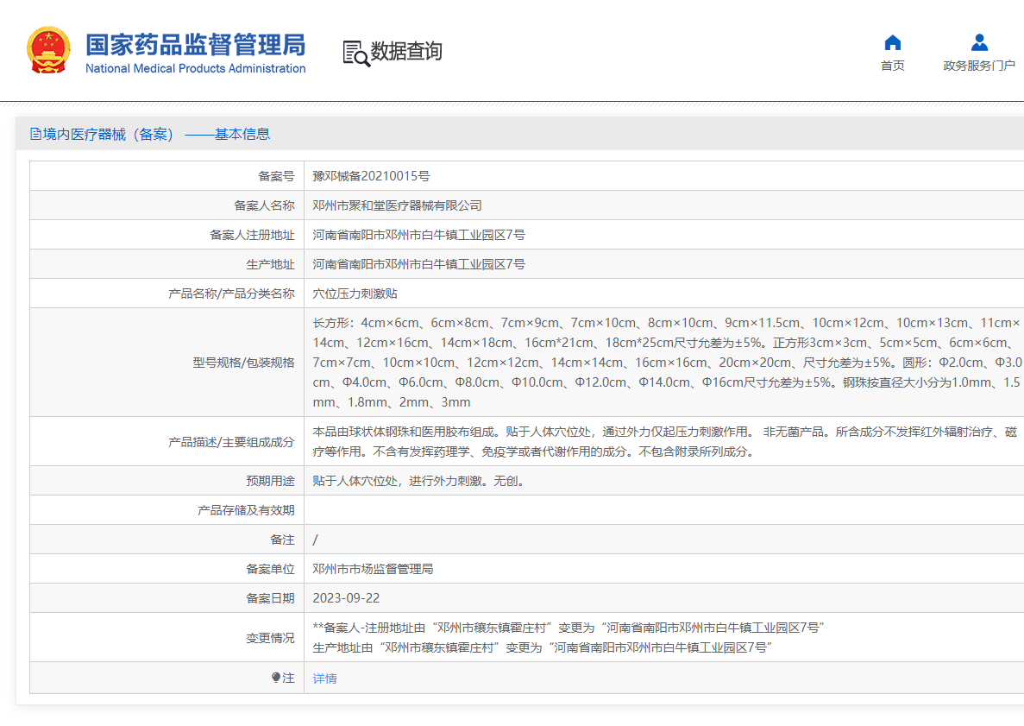Click the product description text block
This screenshot has height=726, width=1024.
[x=665, y=441]
